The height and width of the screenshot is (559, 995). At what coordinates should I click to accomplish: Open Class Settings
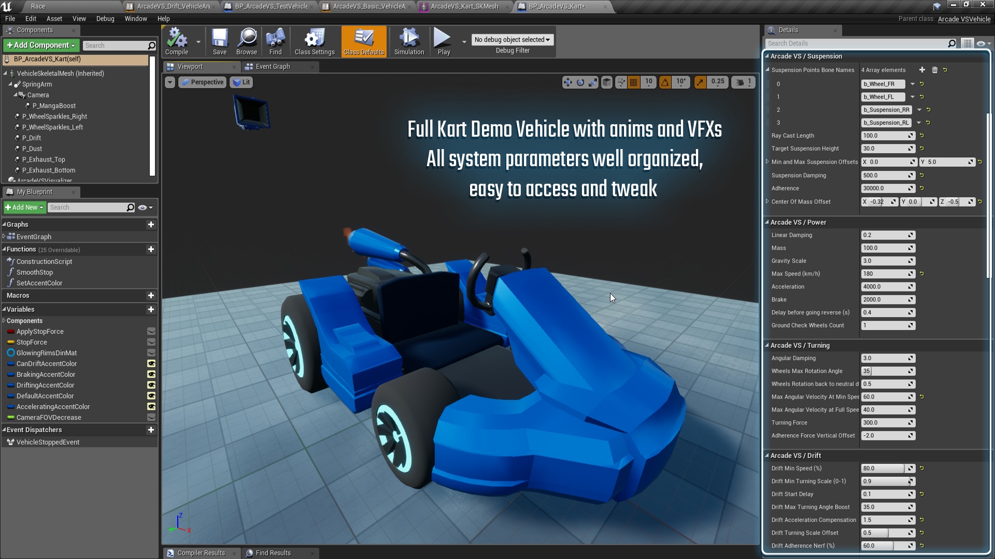(314, 41)
